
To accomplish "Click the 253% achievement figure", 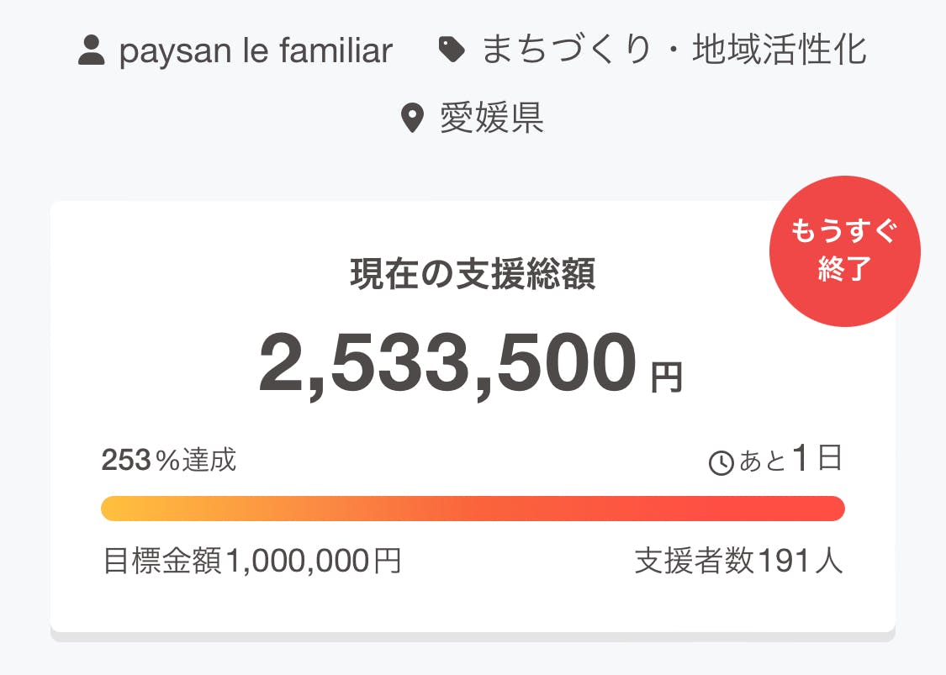I will point(126,460).
